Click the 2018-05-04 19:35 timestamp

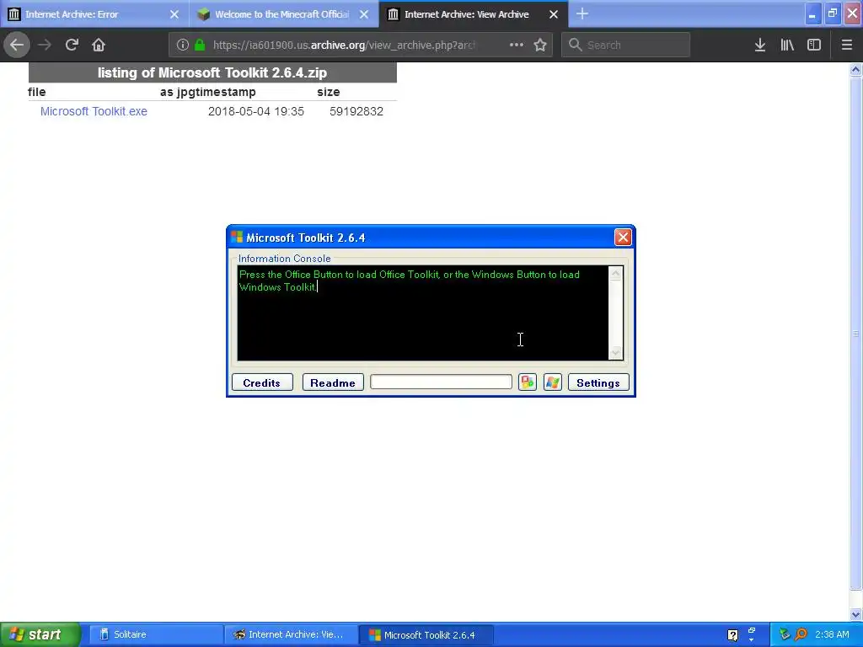pyautogui.click(x=256, y=111)
